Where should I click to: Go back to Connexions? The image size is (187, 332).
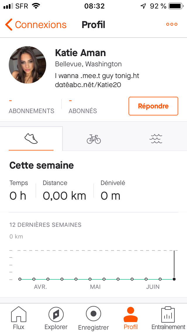pos(36,25)
